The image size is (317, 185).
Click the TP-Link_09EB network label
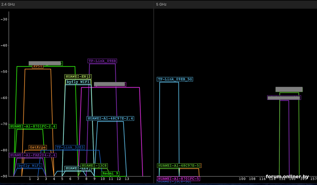pyautogui.click(x=102, y=61)
